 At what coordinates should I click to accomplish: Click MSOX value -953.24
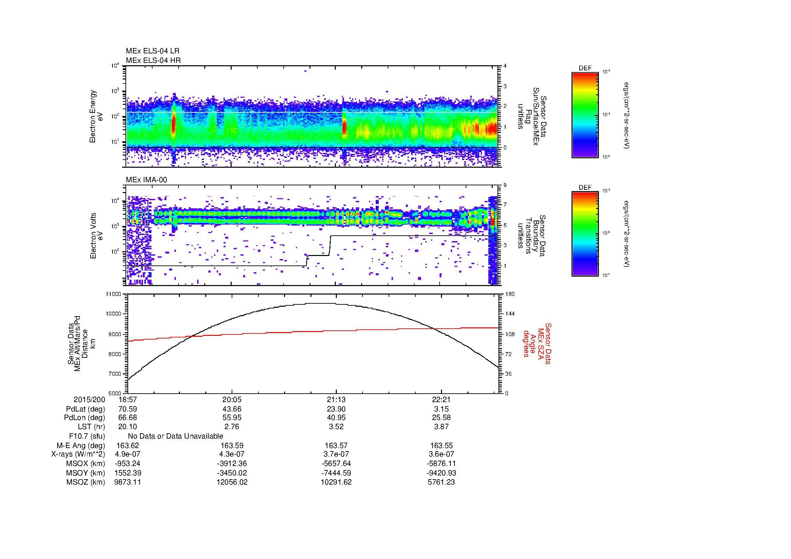[128, 464]
